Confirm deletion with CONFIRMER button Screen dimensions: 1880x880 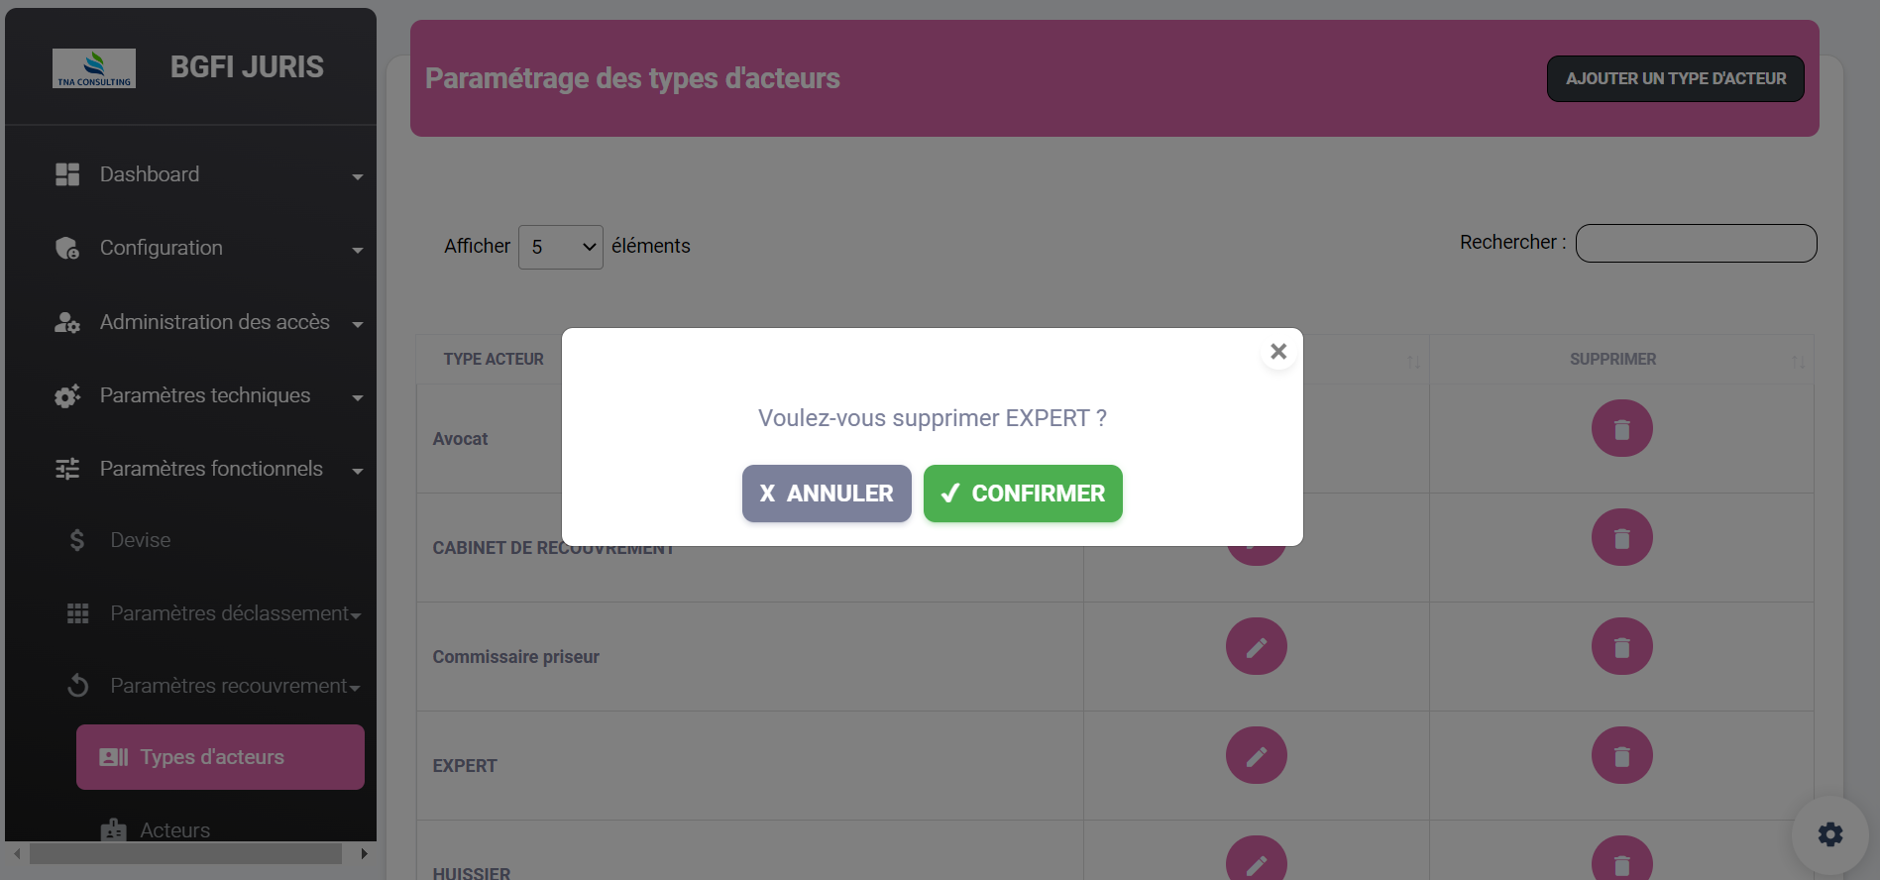coord(1023,494)
